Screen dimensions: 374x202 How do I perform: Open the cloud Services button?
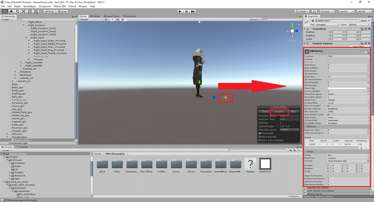pyautogui.click(x=314, y=11)
